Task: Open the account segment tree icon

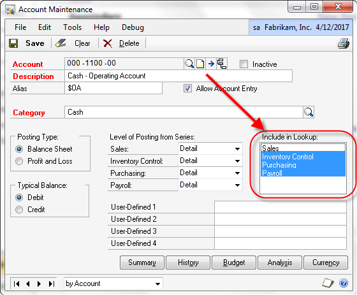Action: [222, 64]
